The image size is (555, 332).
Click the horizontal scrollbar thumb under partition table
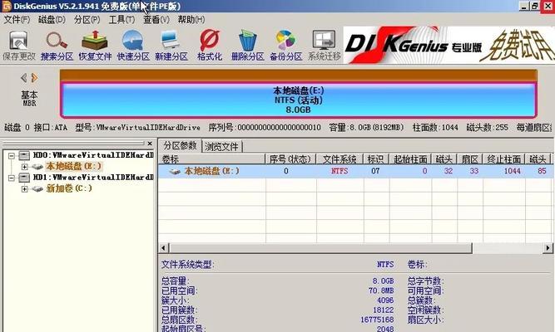point(320,248)
